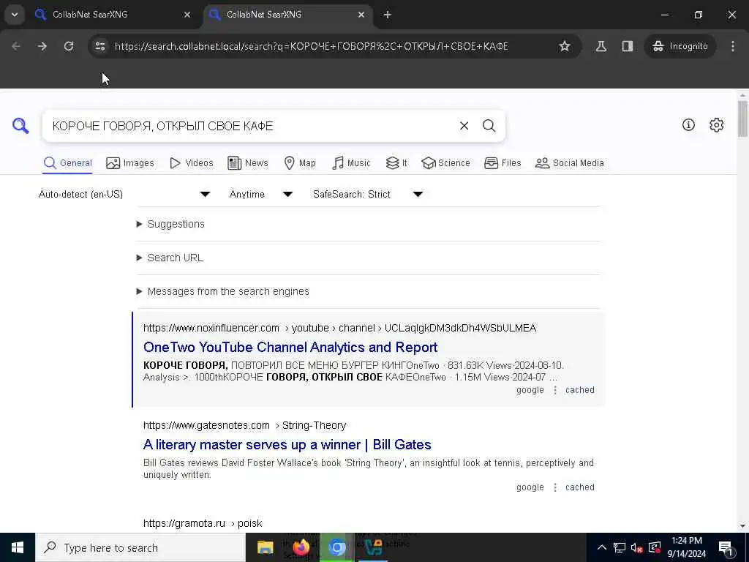The height and width of the screenshot is (562, 749).
Task: Select the General search category
Action: (67, 163)
